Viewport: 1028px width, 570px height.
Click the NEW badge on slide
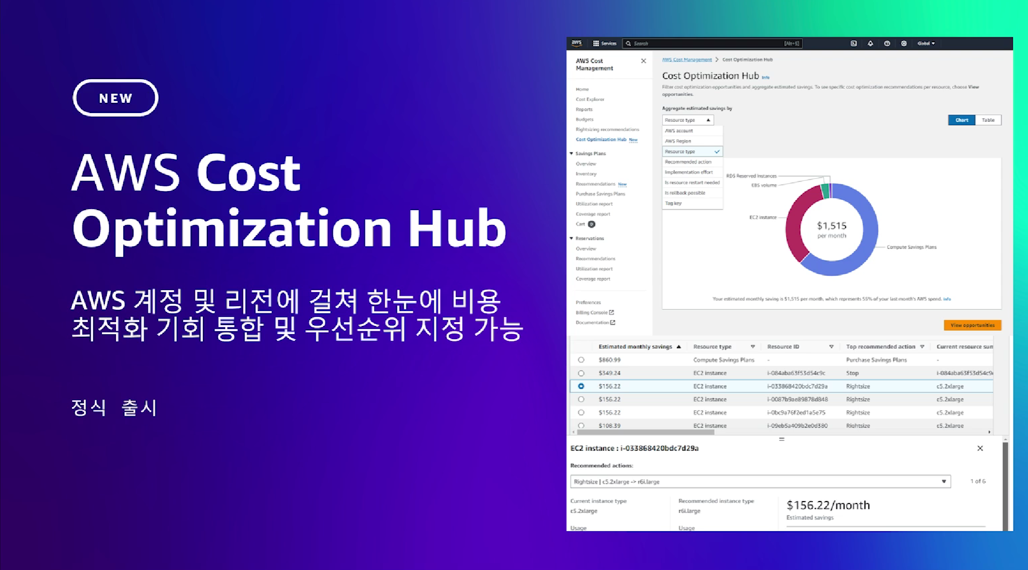click(x=116, y=98)
